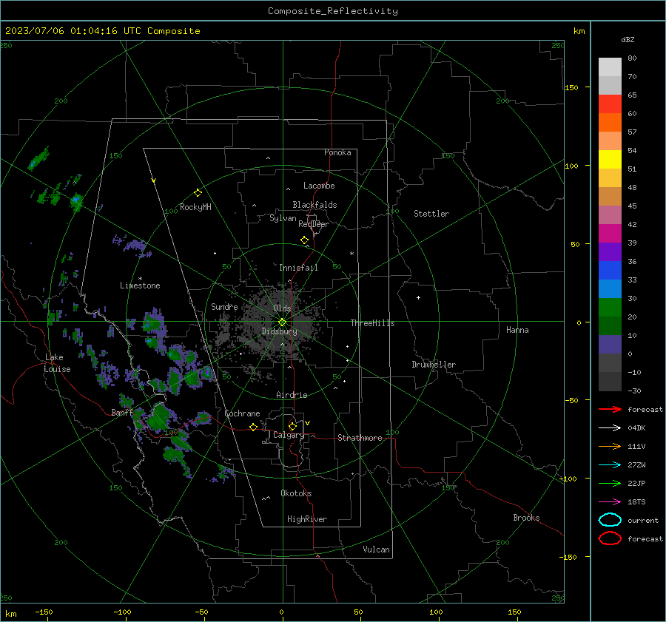666x622 pixels.
Task: Click the green radar echo cluster beside Banff
Action: coord(159,416)
